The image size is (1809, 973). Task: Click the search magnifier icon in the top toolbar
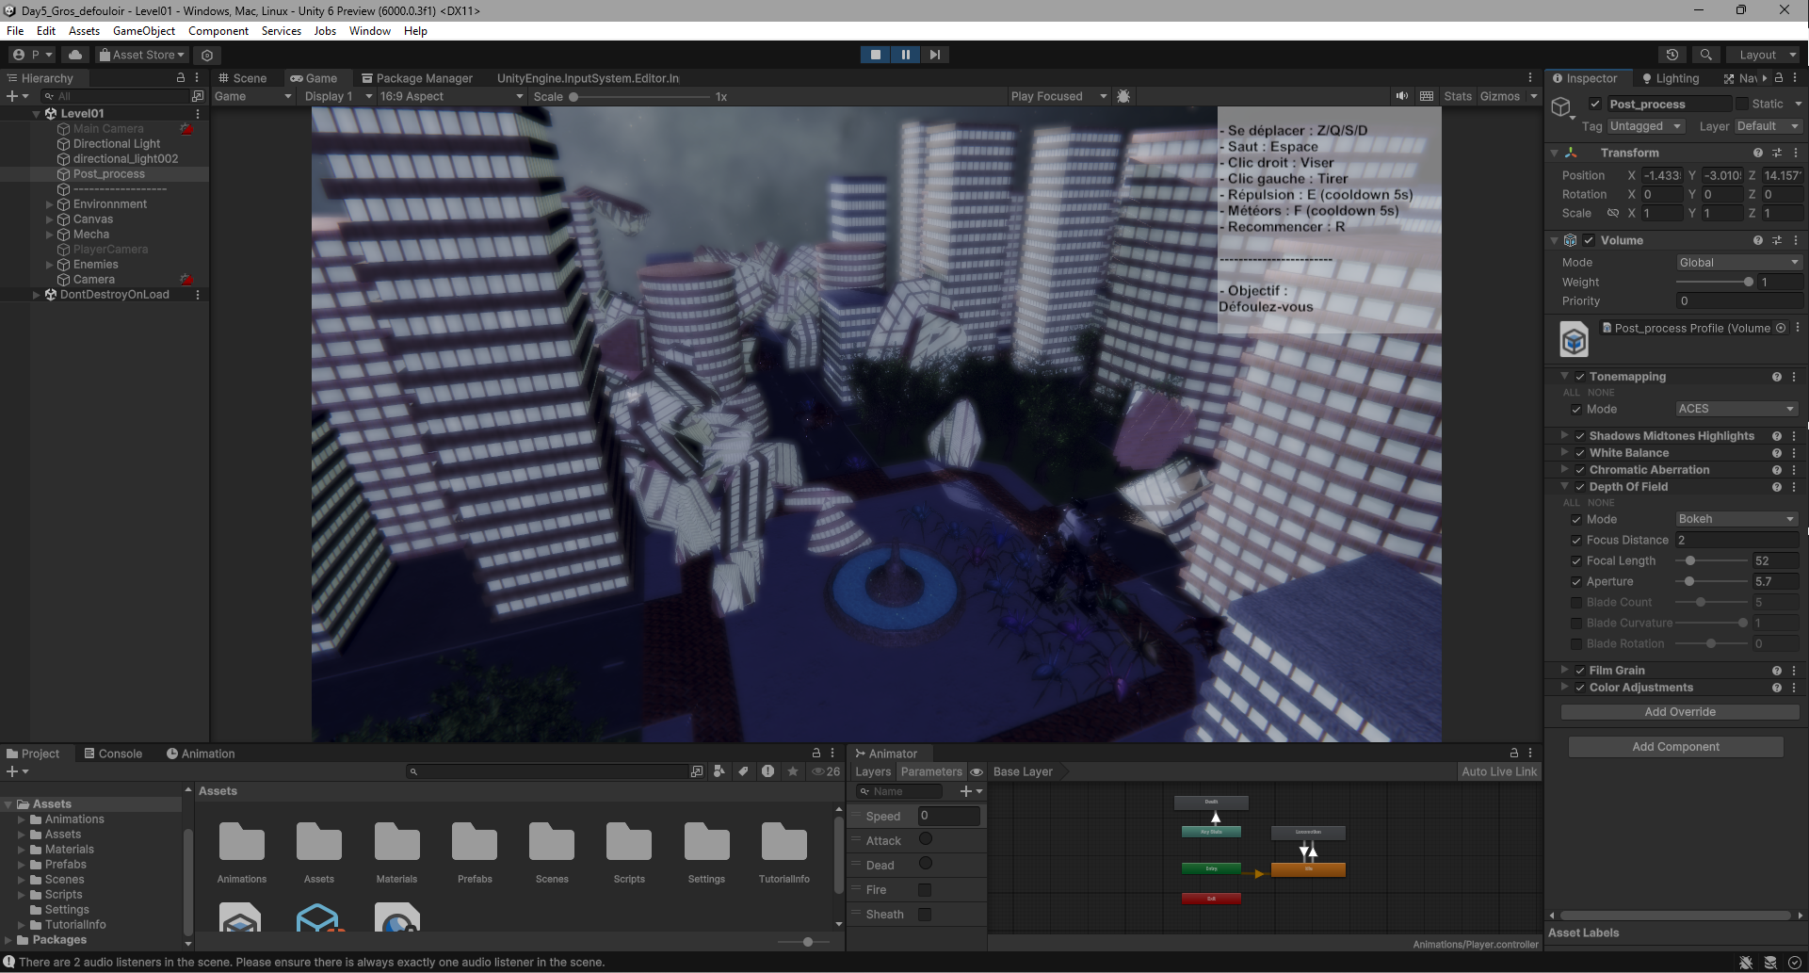[1705, 55]
